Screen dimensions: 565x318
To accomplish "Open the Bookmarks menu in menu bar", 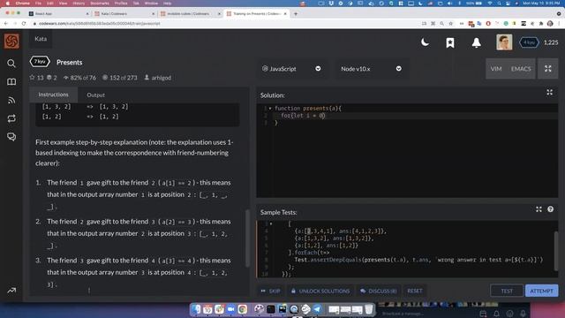I will (x=100, y=4).
